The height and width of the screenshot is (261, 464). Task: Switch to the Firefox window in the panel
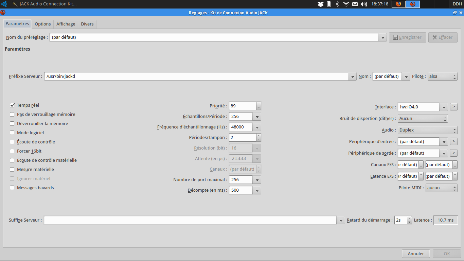(398, 4)
